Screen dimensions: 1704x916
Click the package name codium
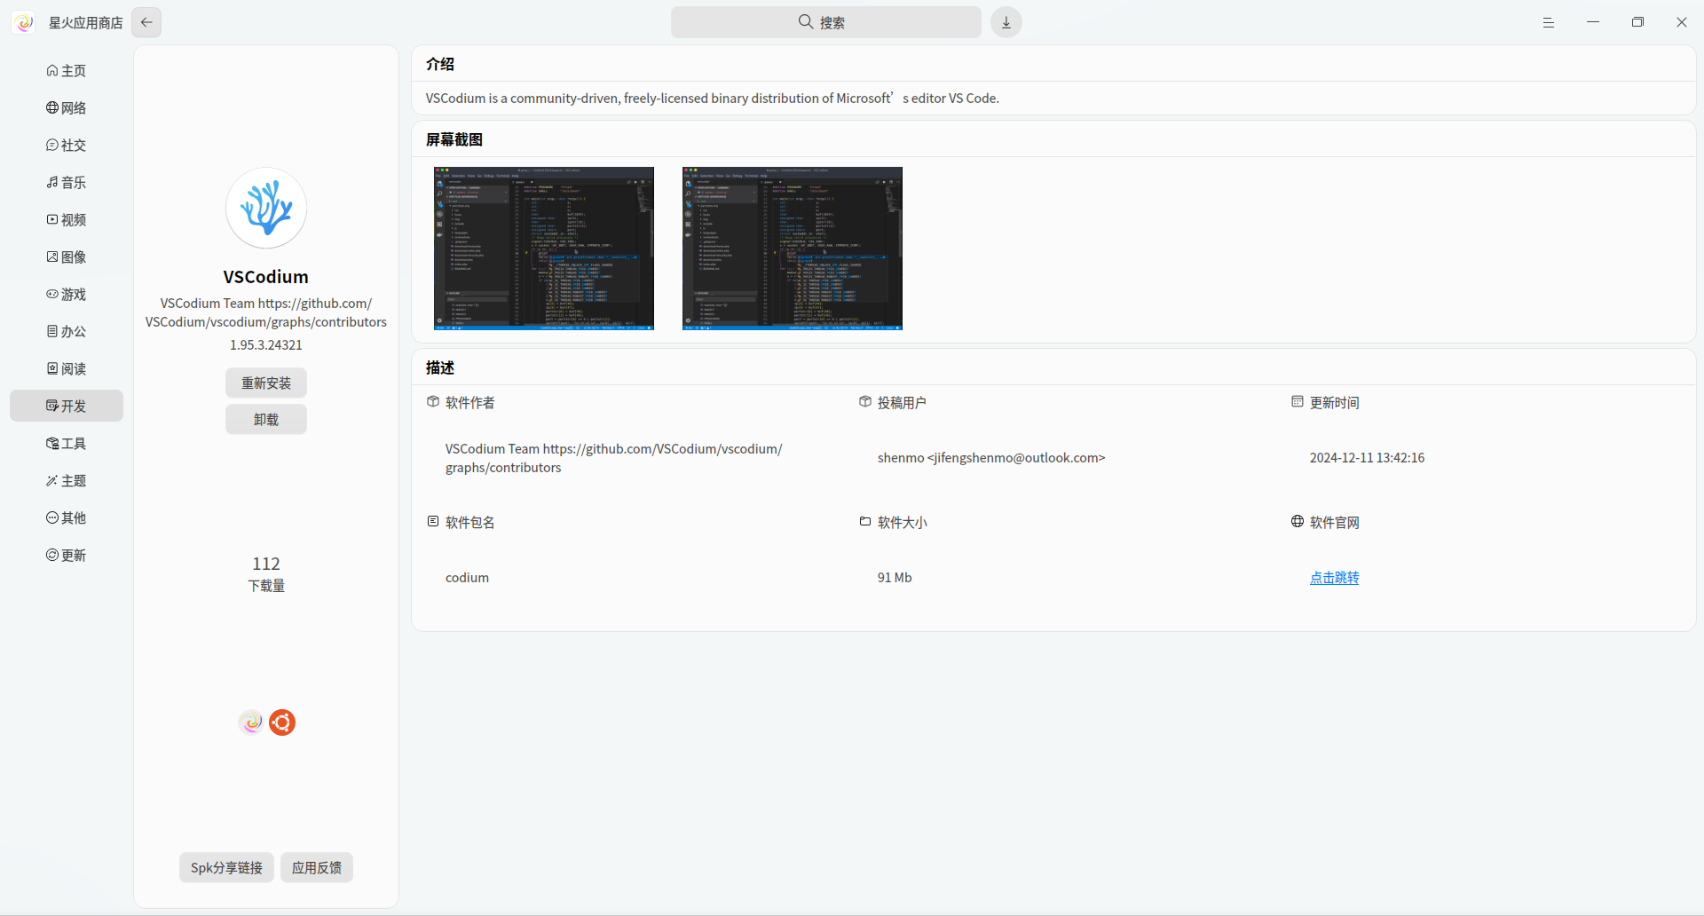pyautogui.click(x=467, y=578)
